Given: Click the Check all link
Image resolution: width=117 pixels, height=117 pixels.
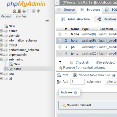Looking at the screenshot, I should 82,62.
